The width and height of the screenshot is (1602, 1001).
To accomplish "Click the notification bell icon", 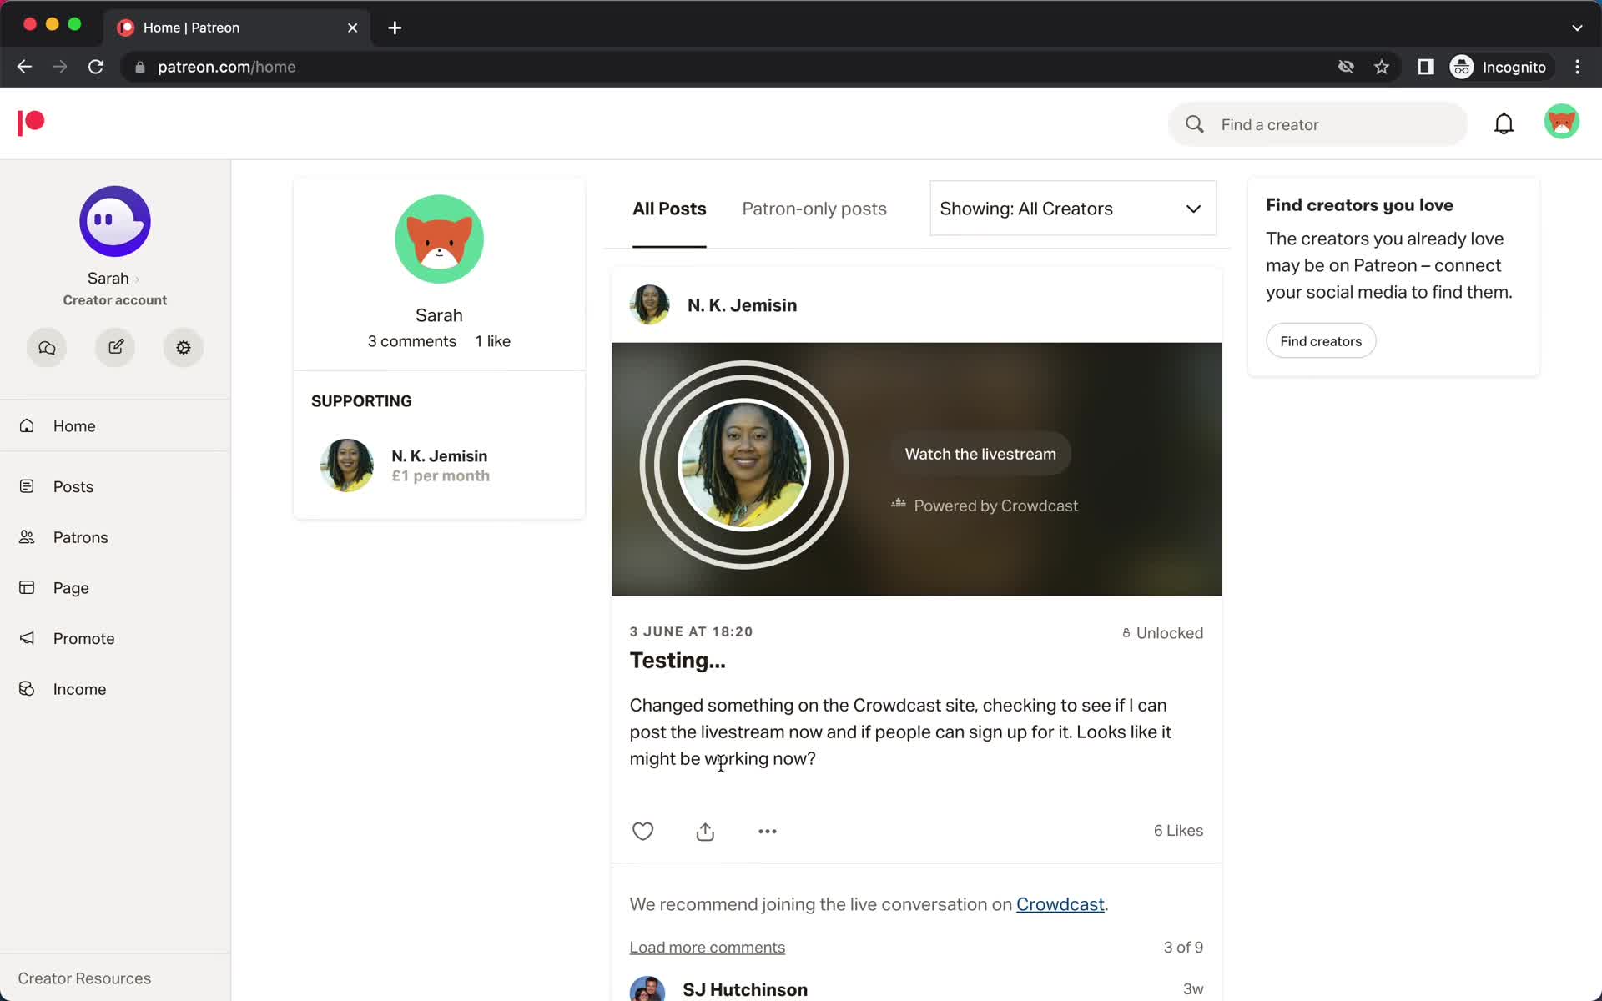I will click(x=1505, y=123).
